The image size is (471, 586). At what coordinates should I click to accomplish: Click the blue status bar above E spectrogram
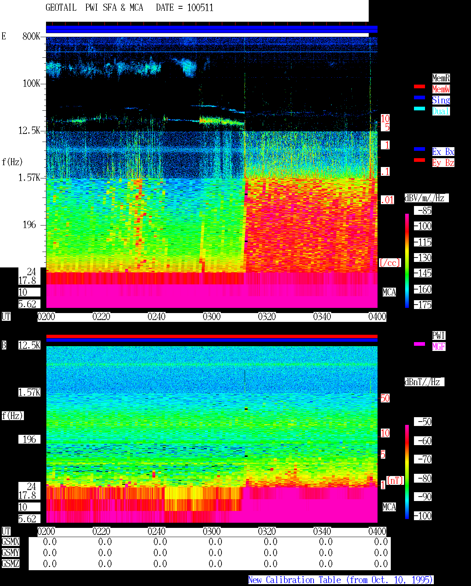tap(212, 29)
